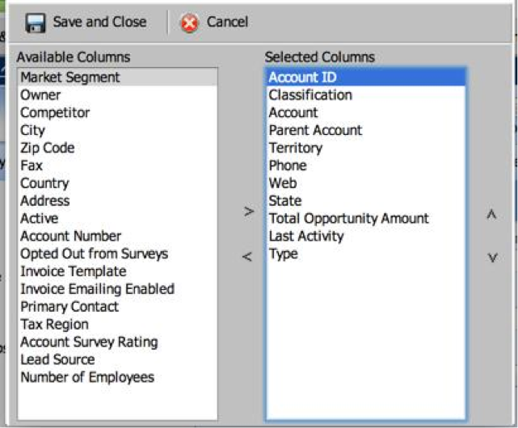Screen dimensions: 518x428
Task: Select Owner in Available Columns
Action: point(118,95)
